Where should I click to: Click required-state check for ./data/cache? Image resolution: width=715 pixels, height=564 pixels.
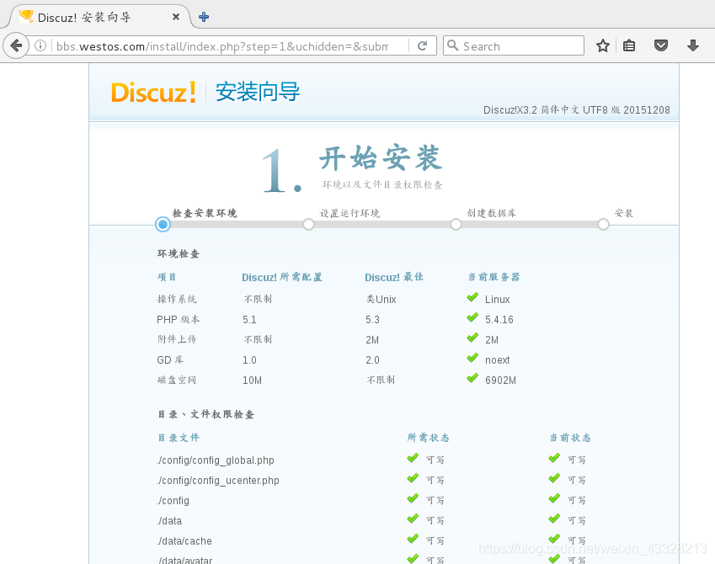[413, 539]
